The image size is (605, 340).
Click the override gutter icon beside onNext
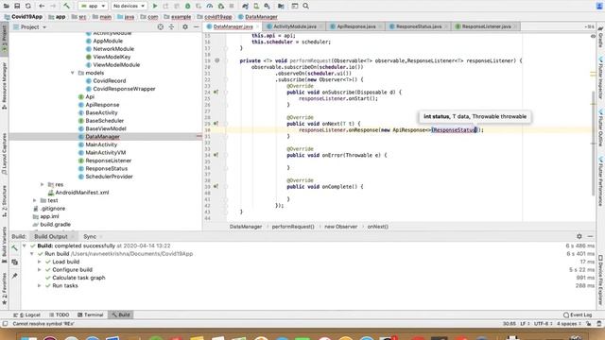click(x=216, y=124)
